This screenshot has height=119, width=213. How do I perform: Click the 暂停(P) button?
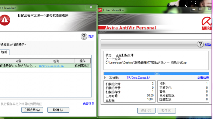(x=167, y=110)
